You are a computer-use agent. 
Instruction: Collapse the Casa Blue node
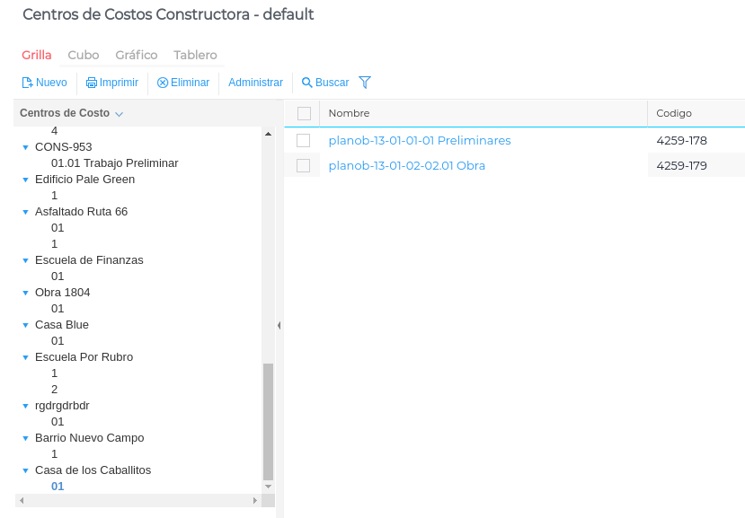tap(26, 325)
